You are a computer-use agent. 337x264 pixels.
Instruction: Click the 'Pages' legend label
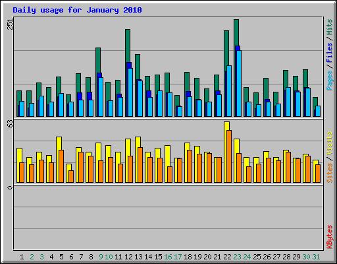330,81
